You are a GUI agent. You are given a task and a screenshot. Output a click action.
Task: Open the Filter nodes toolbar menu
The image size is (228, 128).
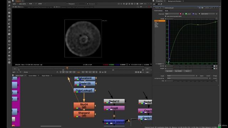pos(9,20)
